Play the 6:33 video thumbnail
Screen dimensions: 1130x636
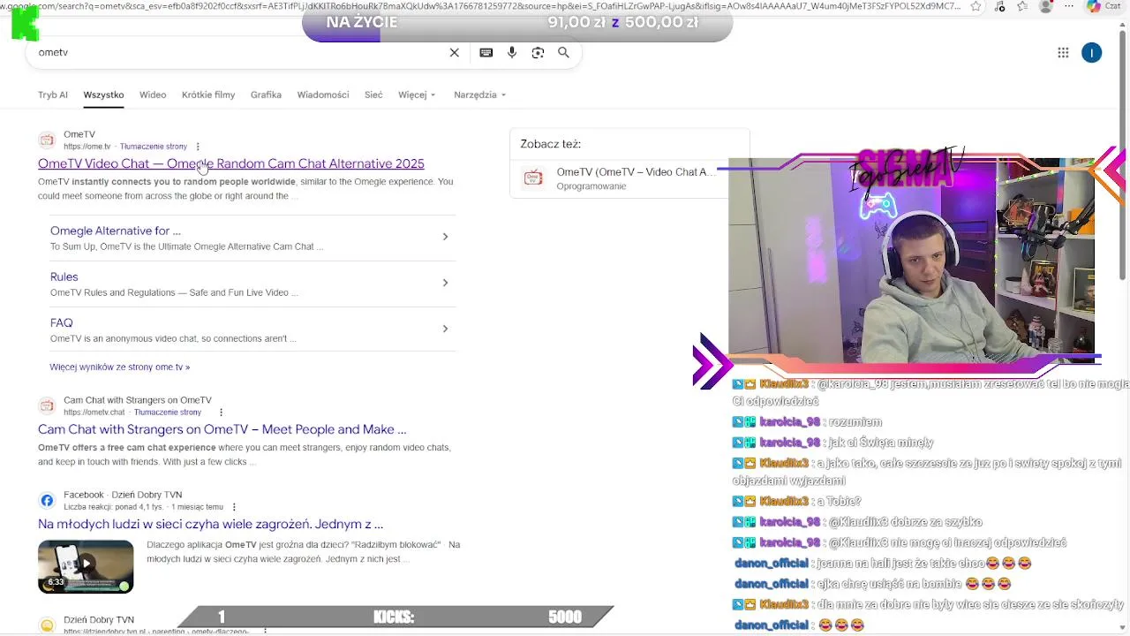coord(86,566)
